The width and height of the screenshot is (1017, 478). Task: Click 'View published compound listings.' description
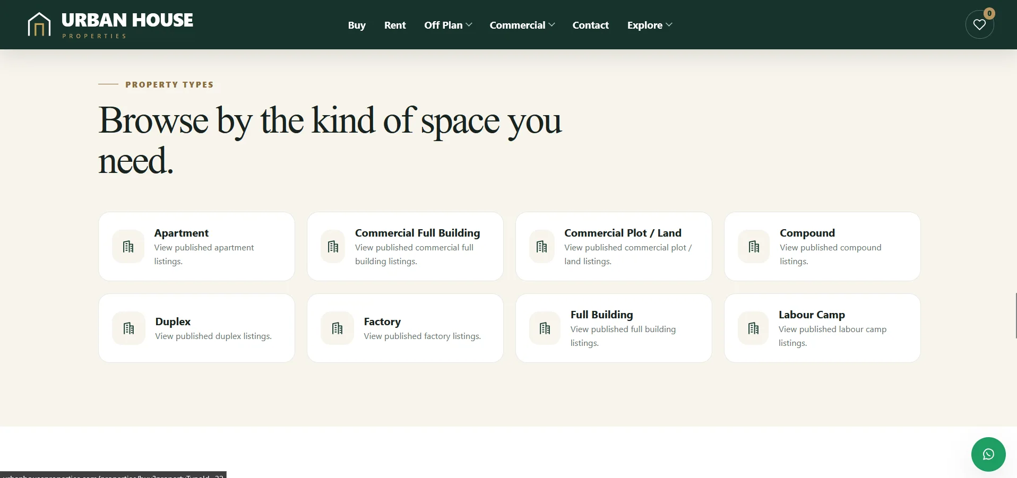click(831, 254)
